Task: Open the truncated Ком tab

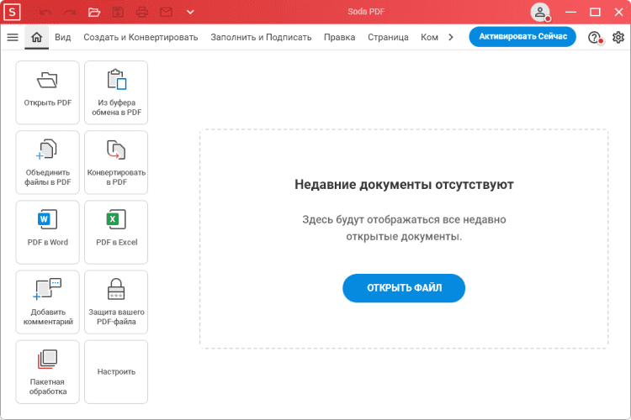Action: (x=429, y=37)
